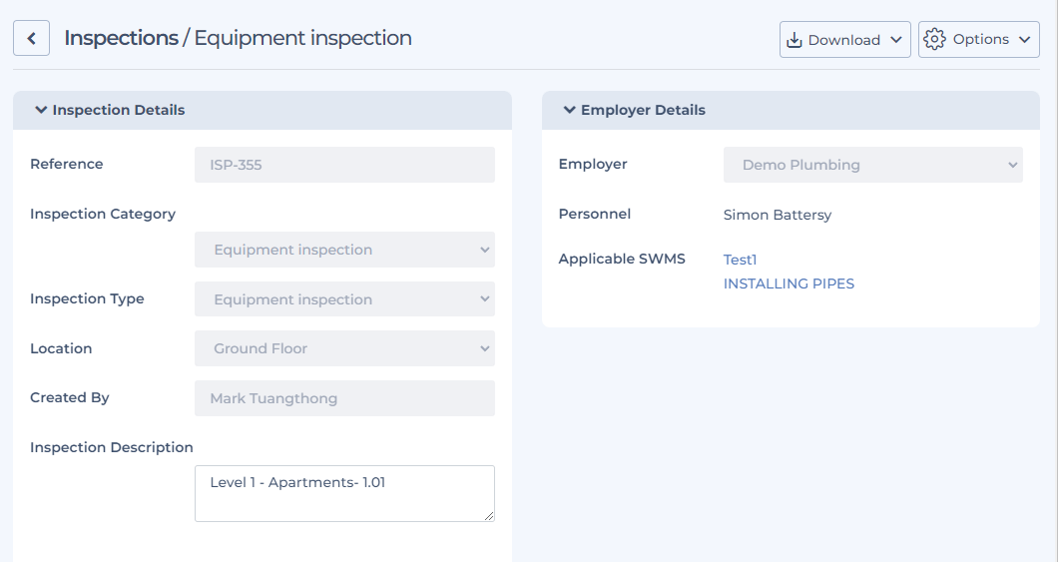Click the Test1 SWMS link
1058x562 pixels.
click(x=741, y=260)
